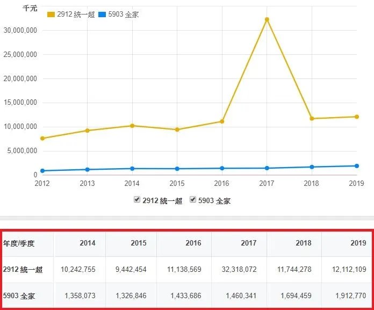Click the yellow 2912 統一超 legend swatch

[51, 15]
